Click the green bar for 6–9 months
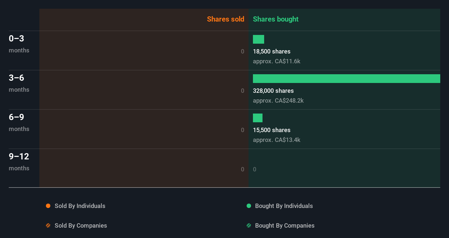Screen dimensions: 449x238 click(258, 118)
